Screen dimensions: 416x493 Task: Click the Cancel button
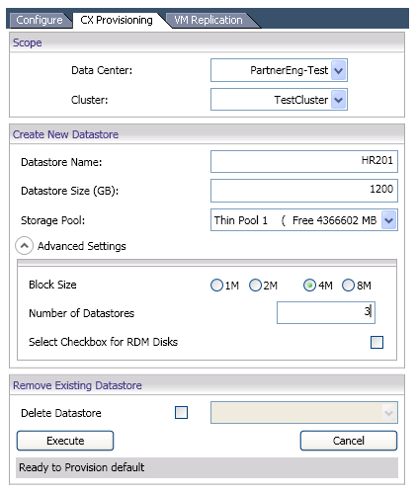click(349, 441)
